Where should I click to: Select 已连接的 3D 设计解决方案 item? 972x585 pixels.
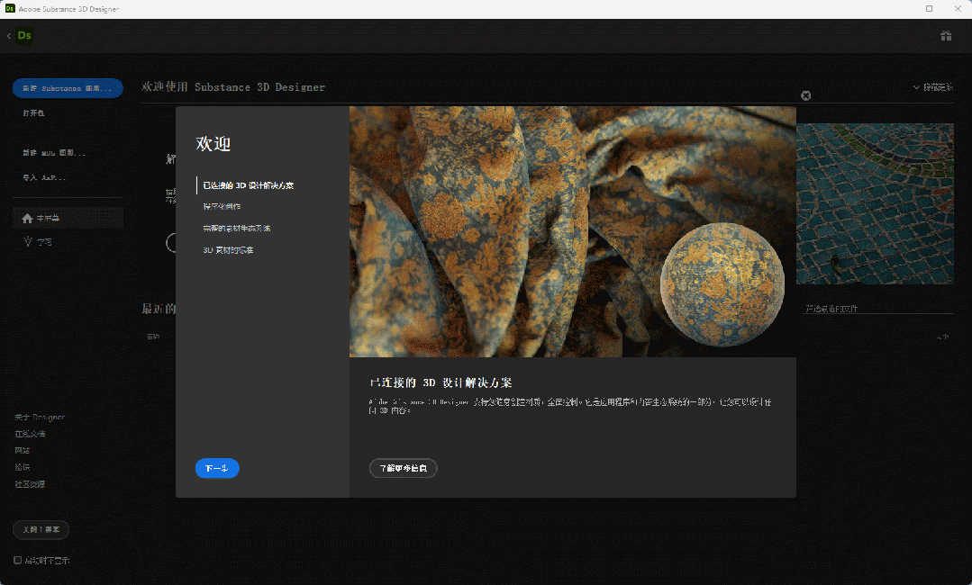click(x=248, y=185)
